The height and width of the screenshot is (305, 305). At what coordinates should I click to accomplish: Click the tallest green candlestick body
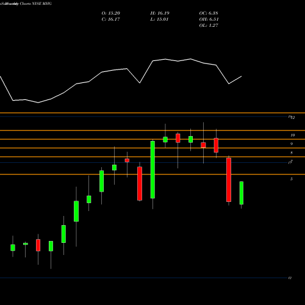(152, 170)
